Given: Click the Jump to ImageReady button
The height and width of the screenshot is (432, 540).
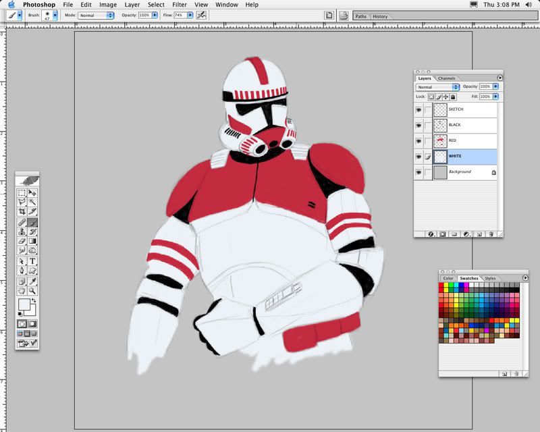Looking at the screenshot, I should (27, 343).
